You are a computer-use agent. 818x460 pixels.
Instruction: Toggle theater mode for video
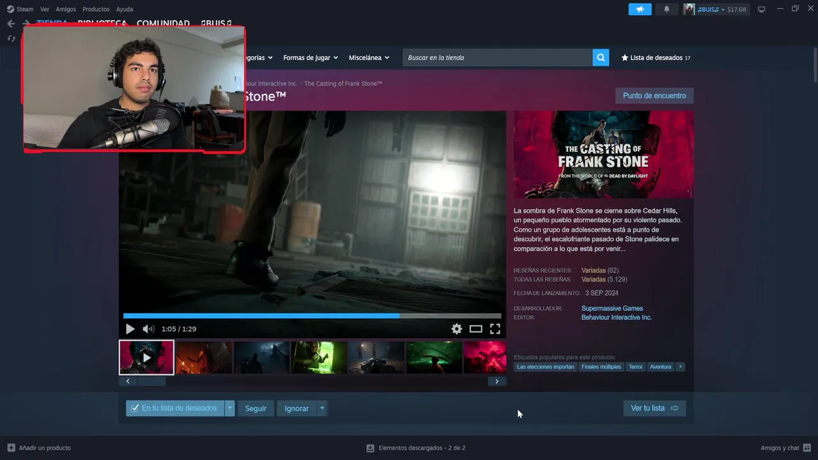click(475, 329)
